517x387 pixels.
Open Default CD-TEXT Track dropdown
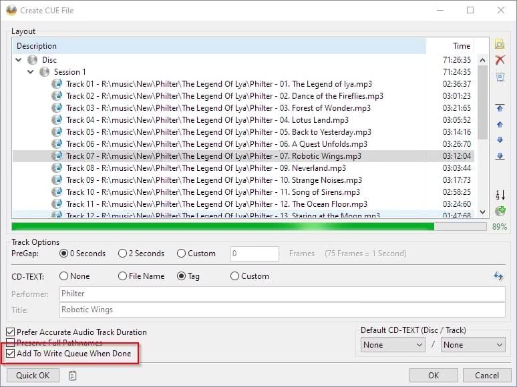473,345
